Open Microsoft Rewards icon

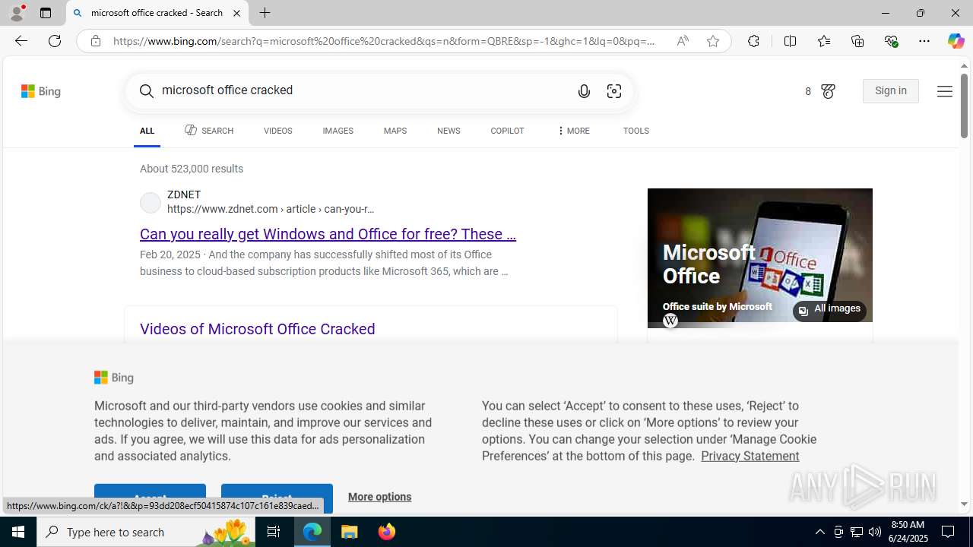pos(828,91)
